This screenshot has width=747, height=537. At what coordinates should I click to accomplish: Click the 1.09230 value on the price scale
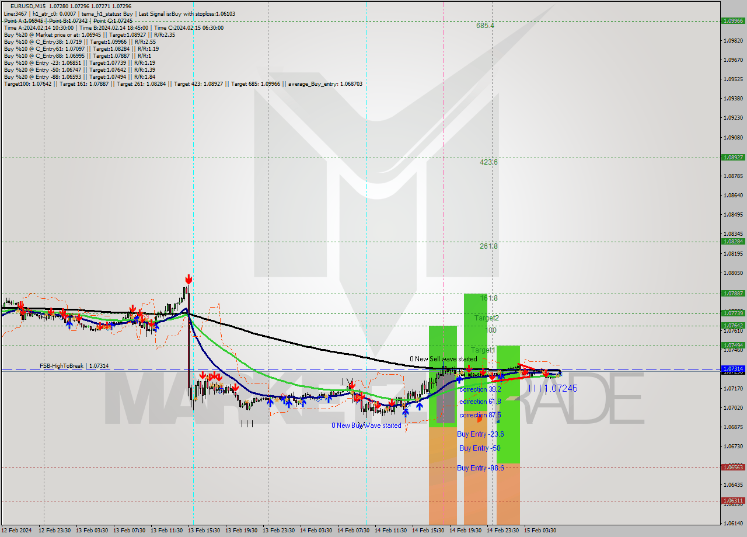734,118
